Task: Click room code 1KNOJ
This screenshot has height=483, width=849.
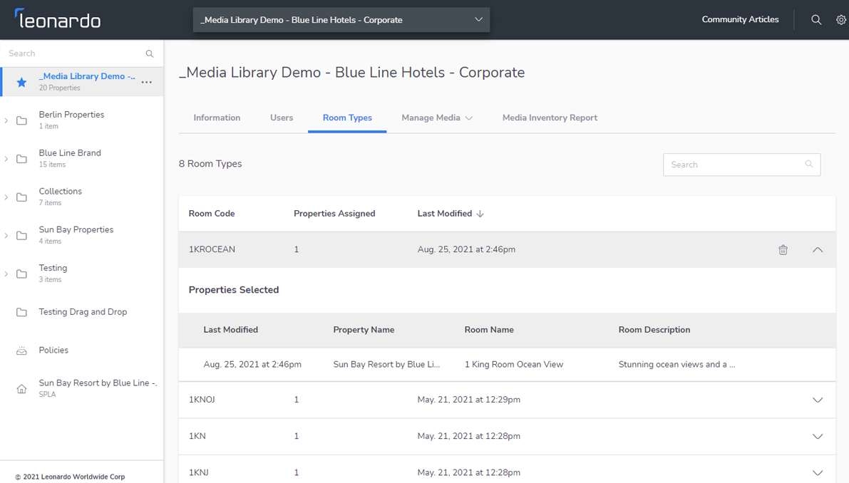Action: (202, 400)
